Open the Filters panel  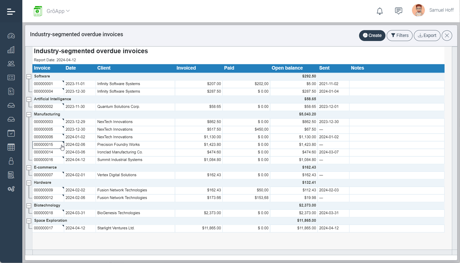(x=399, y=35)
